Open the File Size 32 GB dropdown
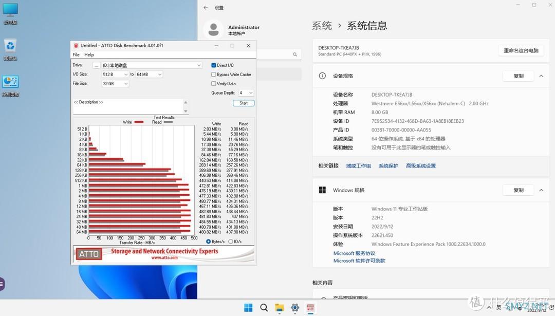 (115, 84)
